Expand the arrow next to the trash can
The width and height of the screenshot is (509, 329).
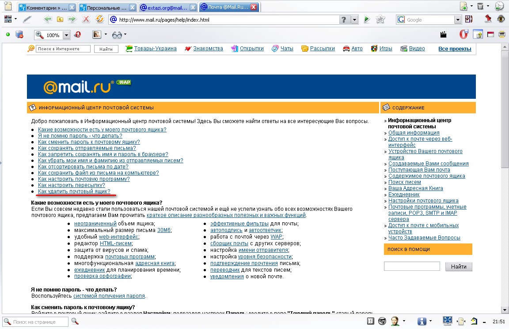point(488,6)
